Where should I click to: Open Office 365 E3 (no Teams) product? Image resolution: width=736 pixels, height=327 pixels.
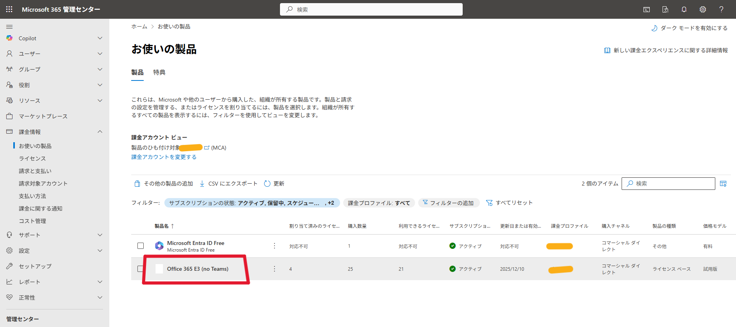pos(198,269)
